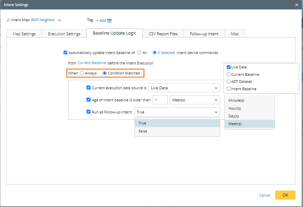
Task: Open the Week(s) time unit dropdown
Action: 195,100
